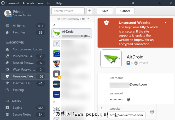Open website field options button
This screenshot has width=175, height=120.
pyautogui.click(x=152, y=112)
